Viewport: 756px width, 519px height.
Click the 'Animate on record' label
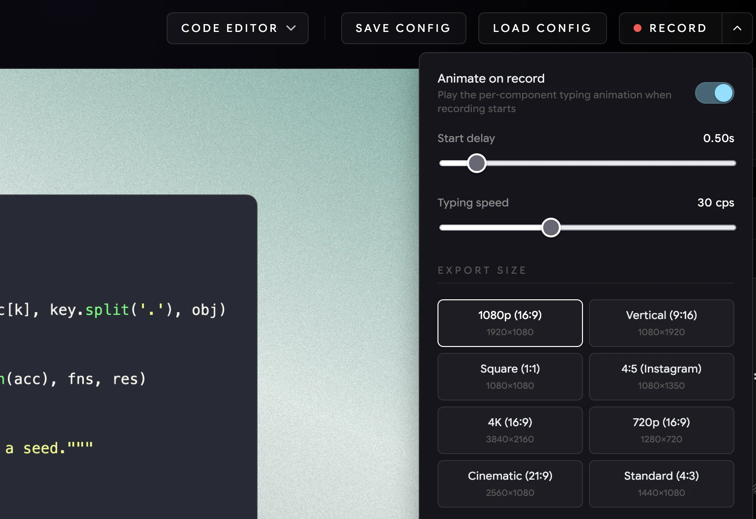click(x=491, y=79)
